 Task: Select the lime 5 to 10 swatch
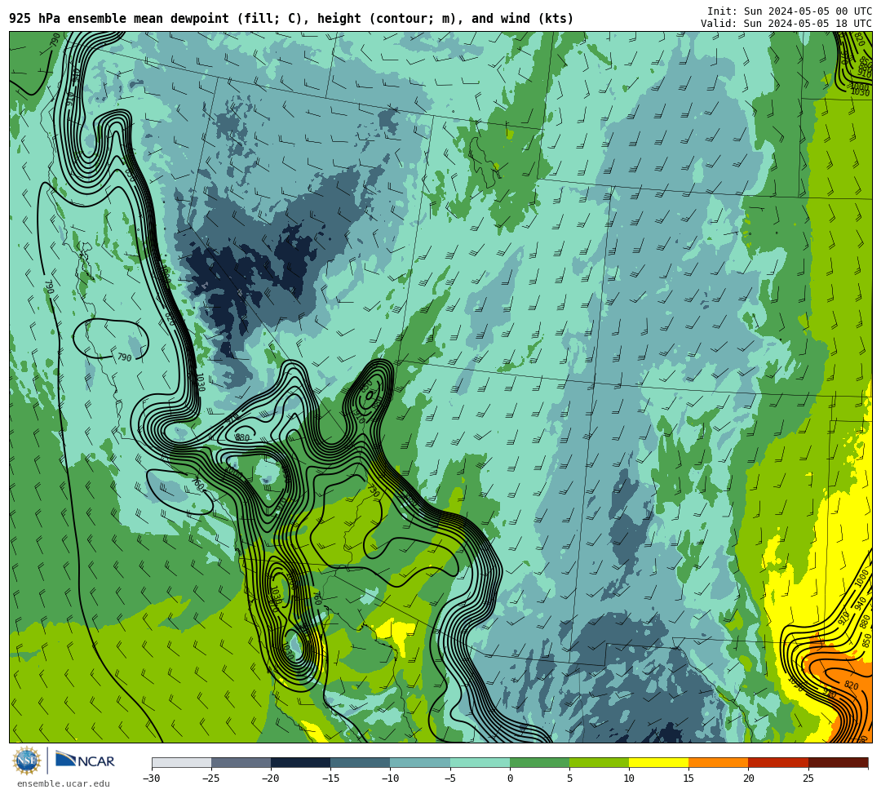pos(599,762)
